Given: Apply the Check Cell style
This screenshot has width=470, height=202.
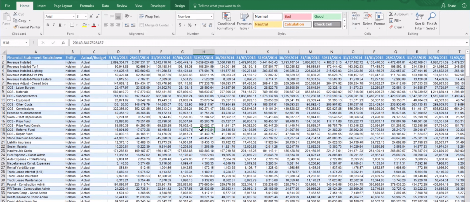Looking at the screenshot, I should pos(327,24).
